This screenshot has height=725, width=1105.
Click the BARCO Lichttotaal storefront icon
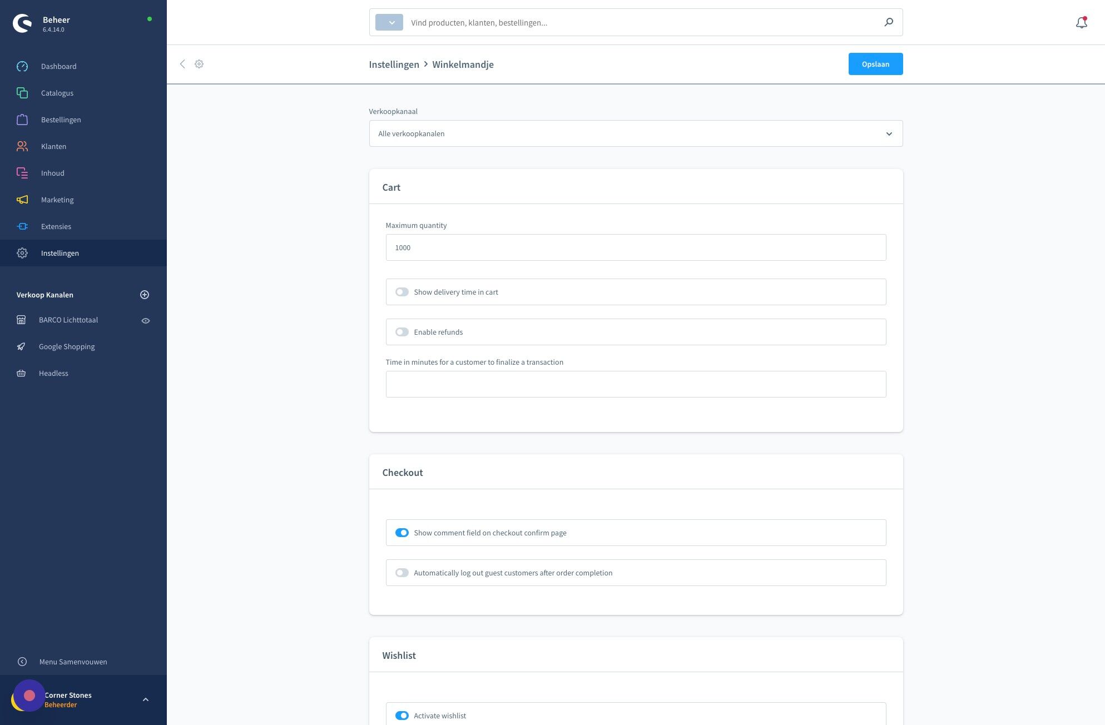21,320
